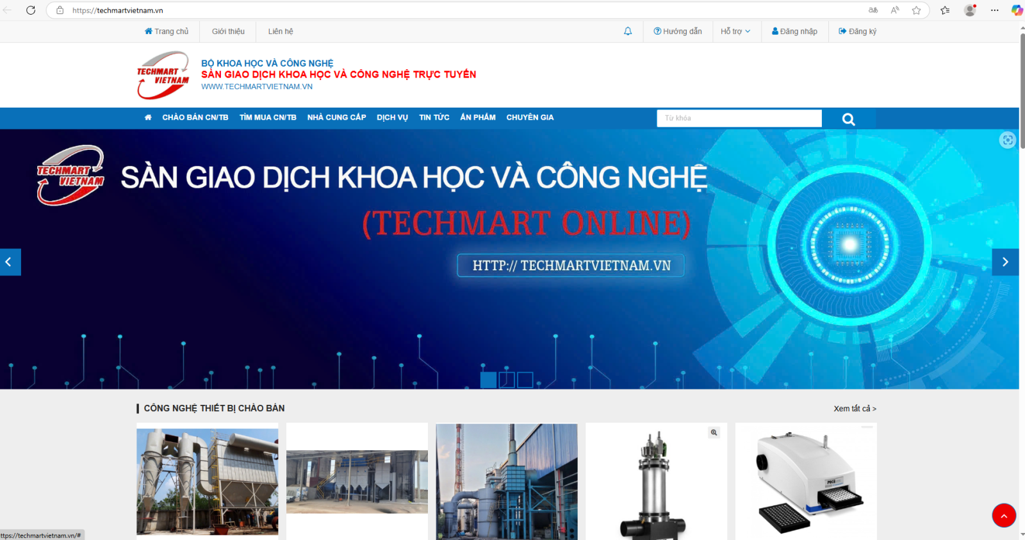Click the HTTP:// TECHMARTVIETNAM.VN banner button
Screen dimensions: 1025x540
click(571, 265)
